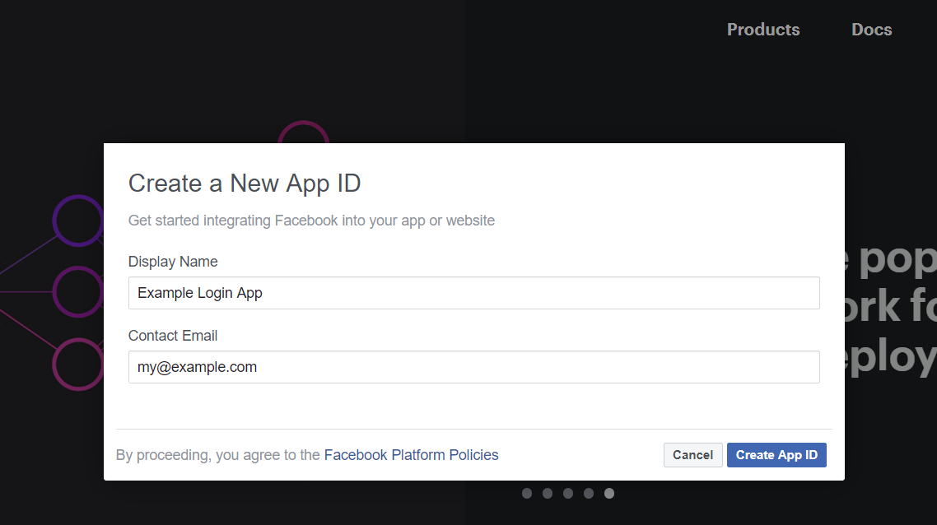Click the 'Display Name' label

point(173,262)
